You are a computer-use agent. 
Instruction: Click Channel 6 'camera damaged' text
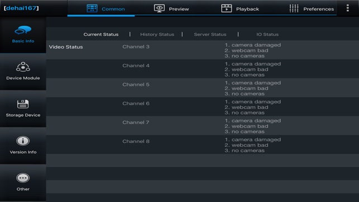tap(253, 102)
